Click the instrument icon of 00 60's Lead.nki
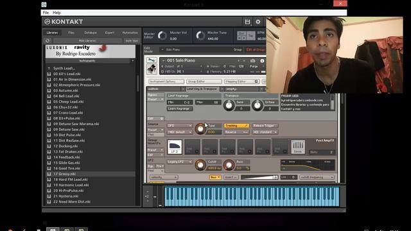 [49, 74]
